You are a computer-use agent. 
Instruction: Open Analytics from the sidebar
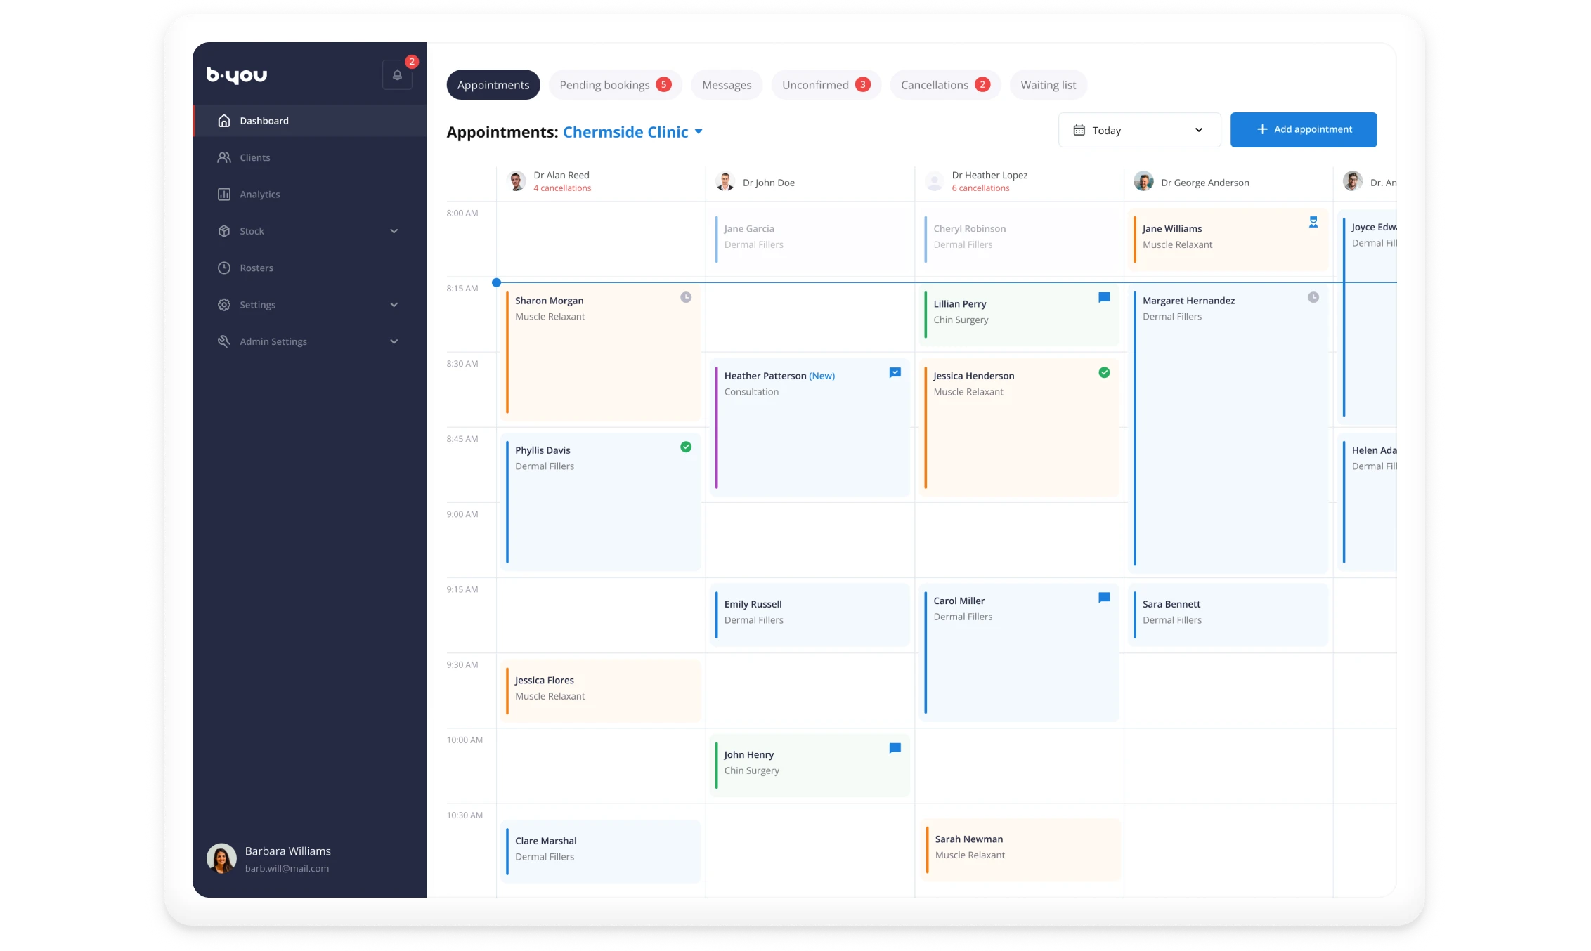[x=259, y=195]
